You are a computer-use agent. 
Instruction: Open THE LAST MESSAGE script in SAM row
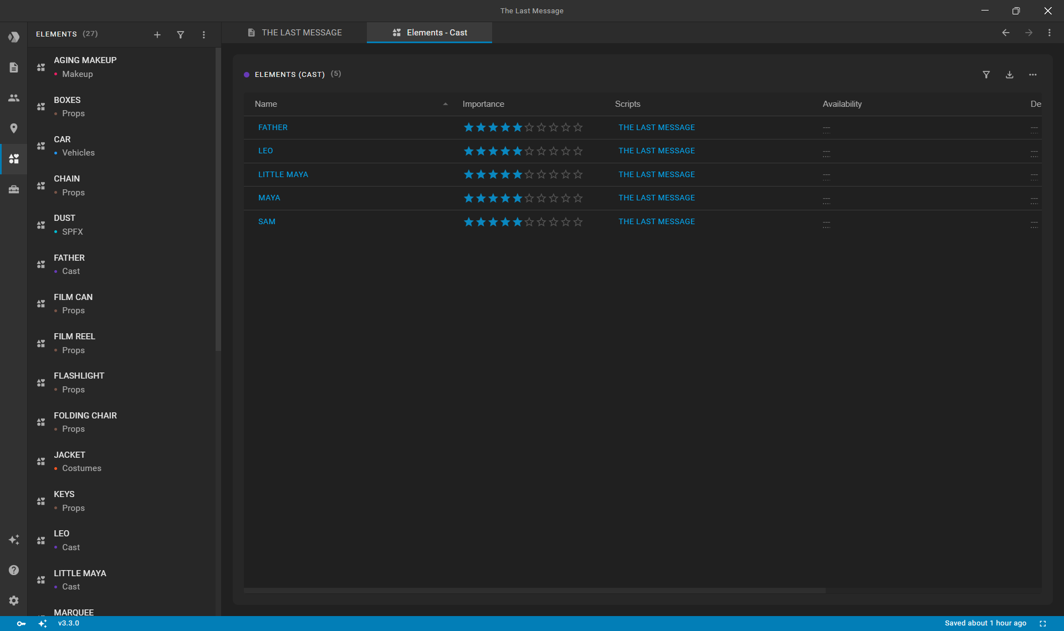(657, 222)
